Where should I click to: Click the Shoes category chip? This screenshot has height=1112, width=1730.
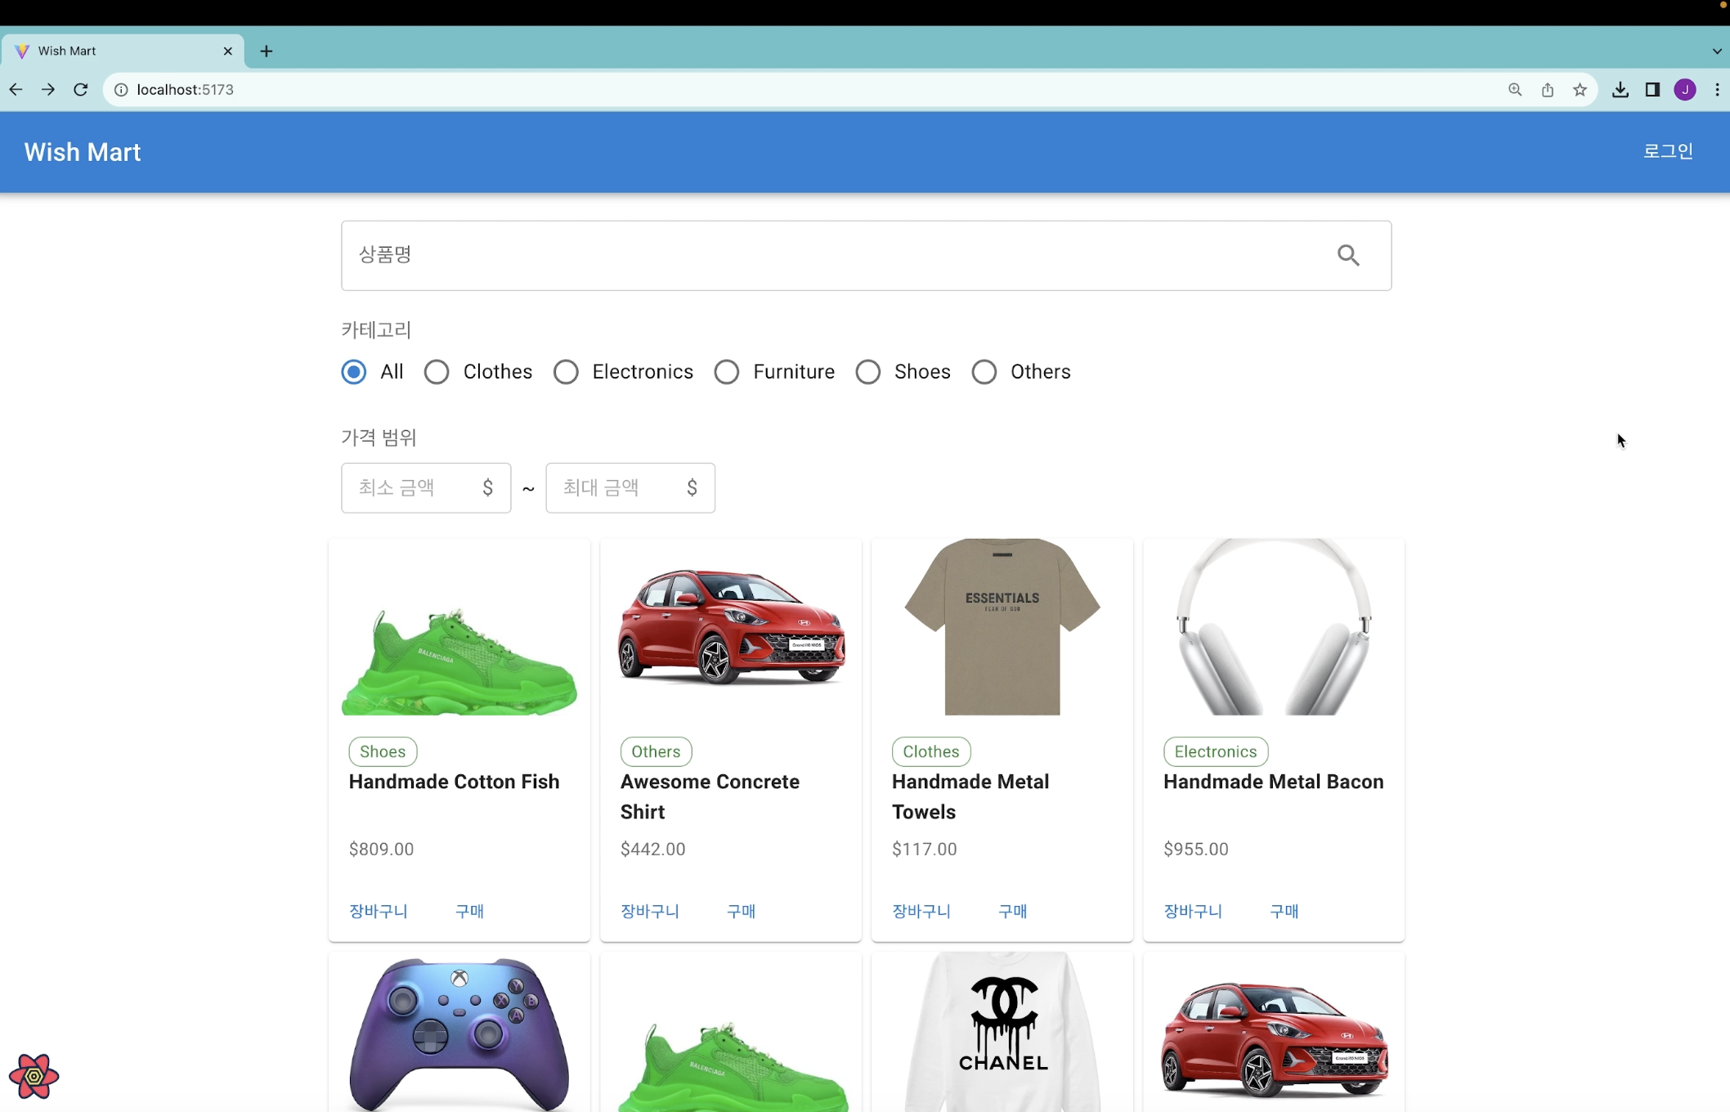click(x=383, y=751)
